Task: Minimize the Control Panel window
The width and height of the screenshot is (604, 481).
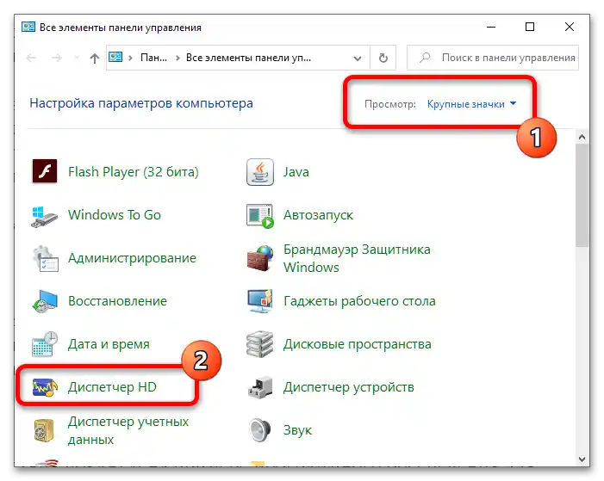Action: [x=491, y=27]
